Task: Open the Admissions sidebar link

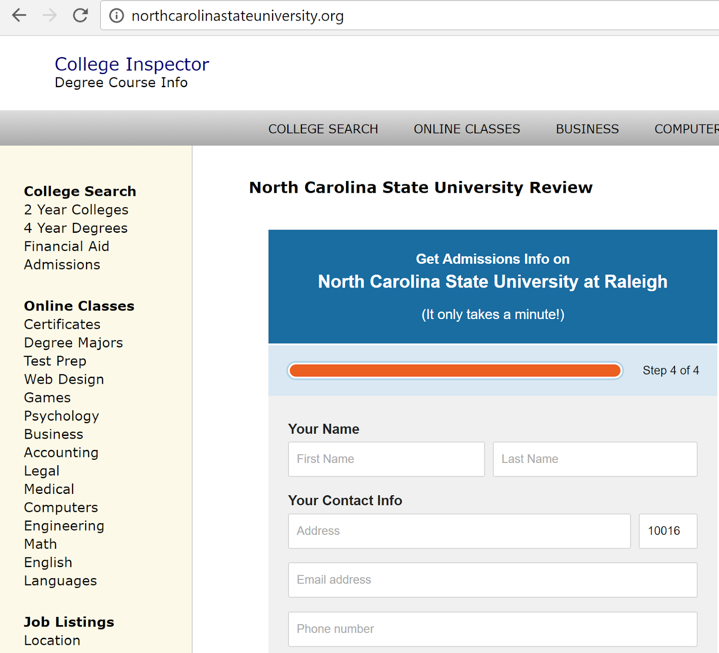Action: [x=62, y=265]
